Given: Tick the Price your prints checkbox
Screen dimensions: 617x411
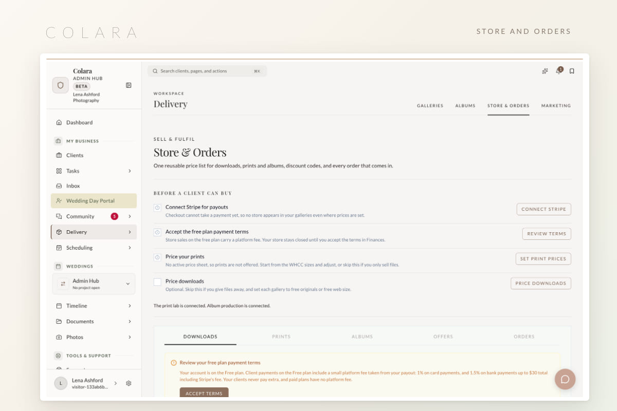Looking at the screenshot, I should coord(157,257).
